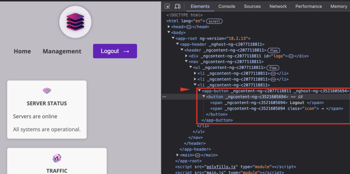Viewport: 350px width, 174px height.
Task: Click the Traffic globe icon
Action: [x=57, y=158]
